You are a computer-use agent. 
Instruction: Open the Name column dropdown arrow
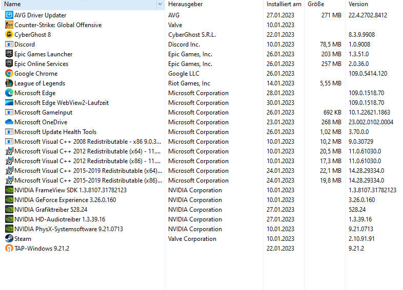[160, 4]
